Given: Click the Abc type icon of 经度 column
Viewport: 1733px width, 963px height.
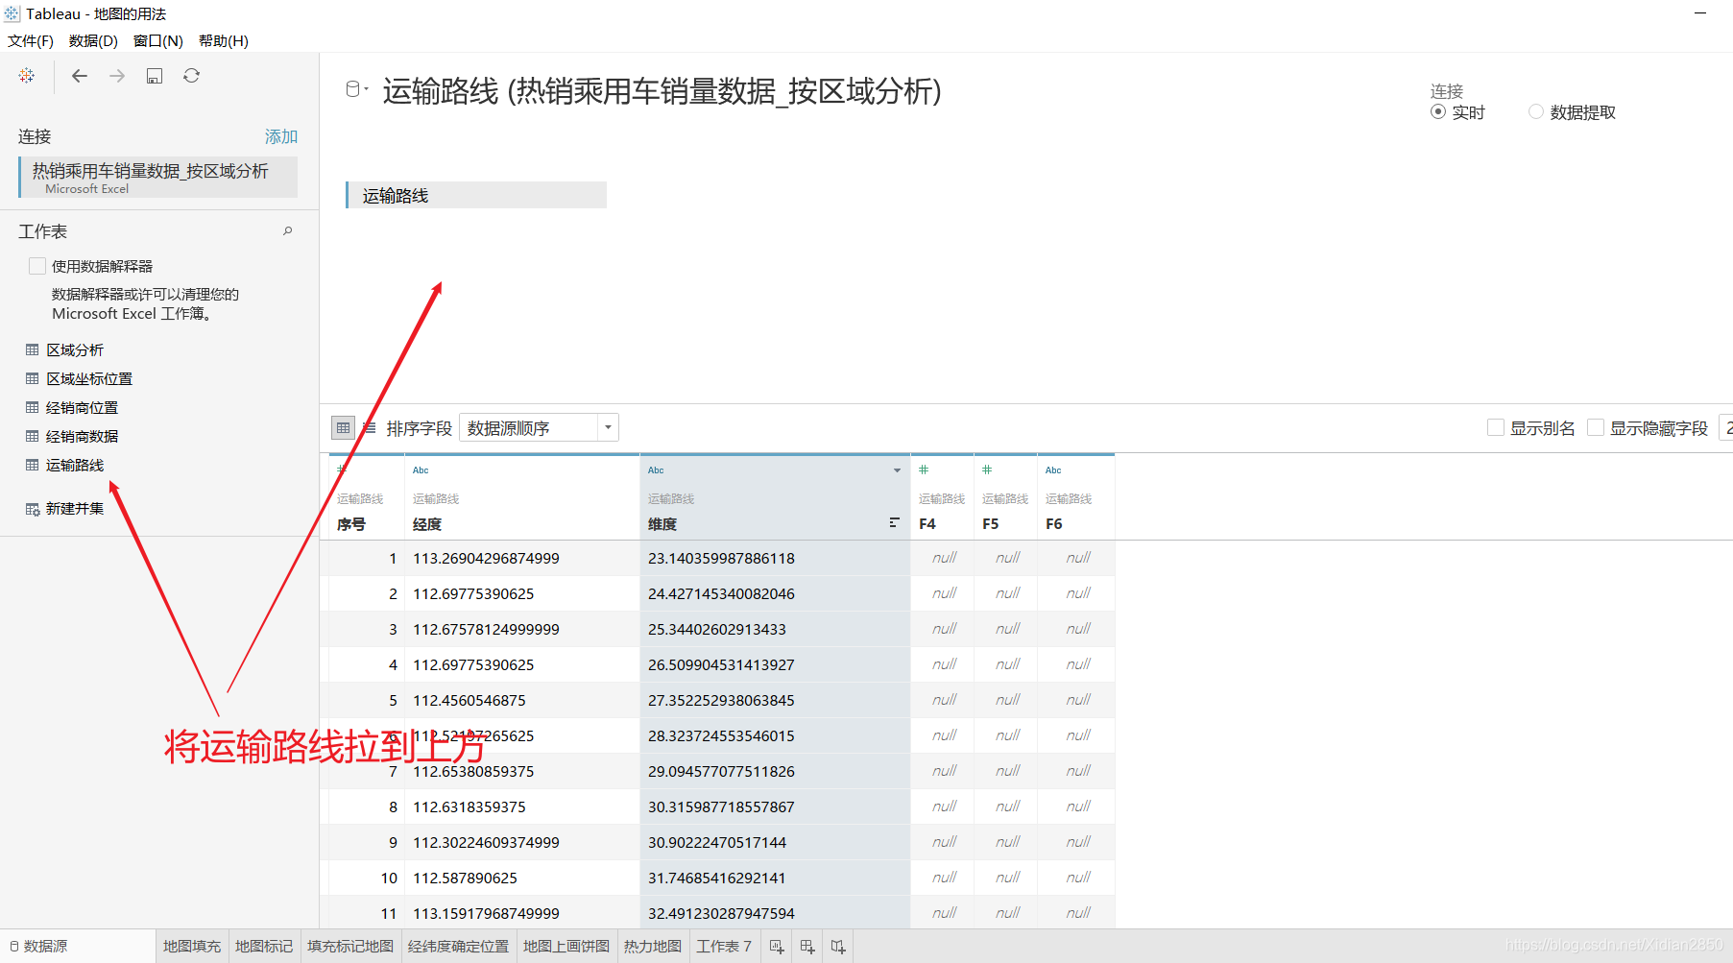Looking at the screenshot, I should 421,470.
